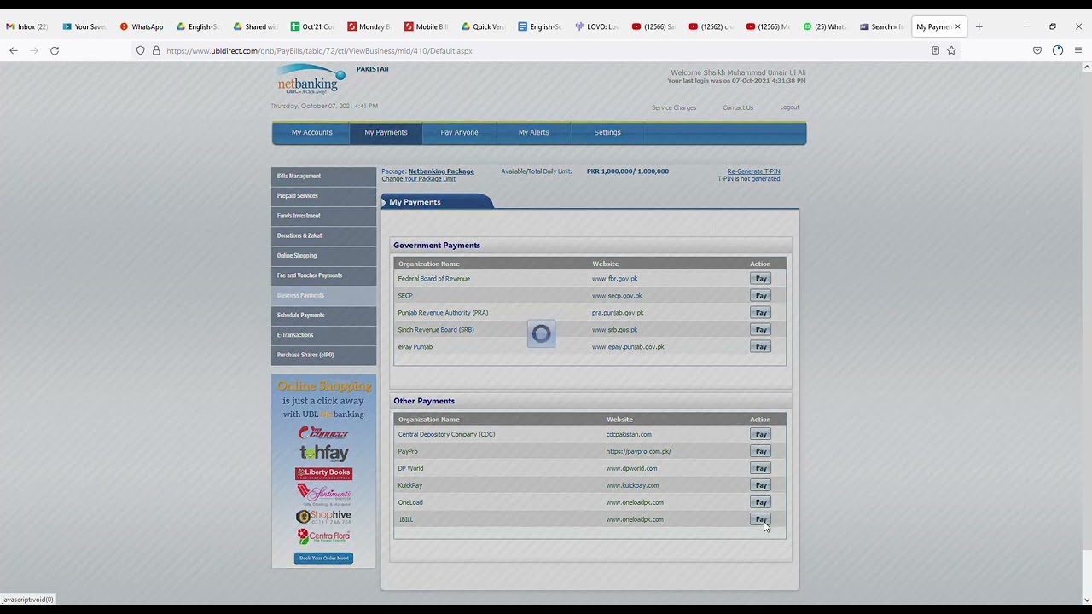Click the padlock site security icon
Screen dimensions: 1092x614
tap(156, 50)
